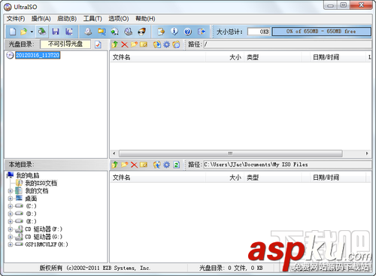Click the boot info icon beside 不可引导光盘

[x=98, y=44]
